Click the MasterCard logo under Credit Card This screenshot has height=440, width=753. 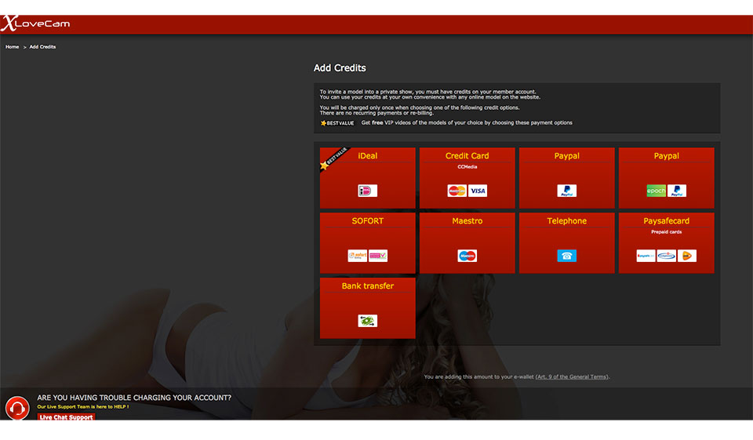pyautogui.click(x=457, y=191)
